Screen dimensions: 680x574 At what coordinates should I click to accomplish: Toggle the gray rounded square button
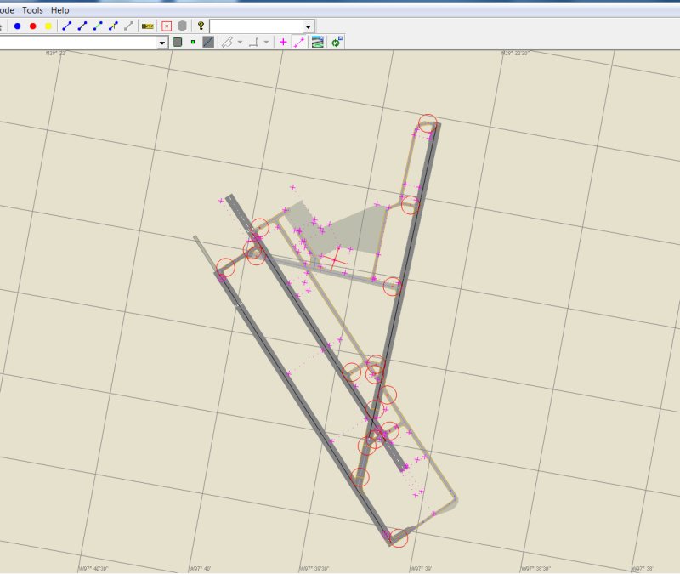pyautogui.click(x=178, y=42)
